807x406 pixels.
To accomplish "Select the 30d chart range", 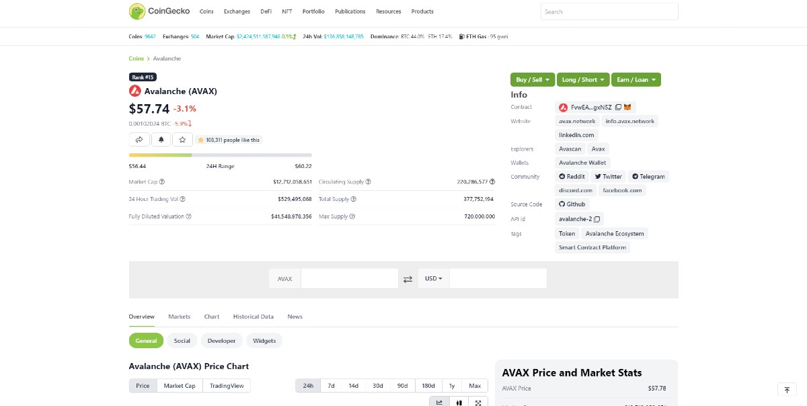I will 378,386.
